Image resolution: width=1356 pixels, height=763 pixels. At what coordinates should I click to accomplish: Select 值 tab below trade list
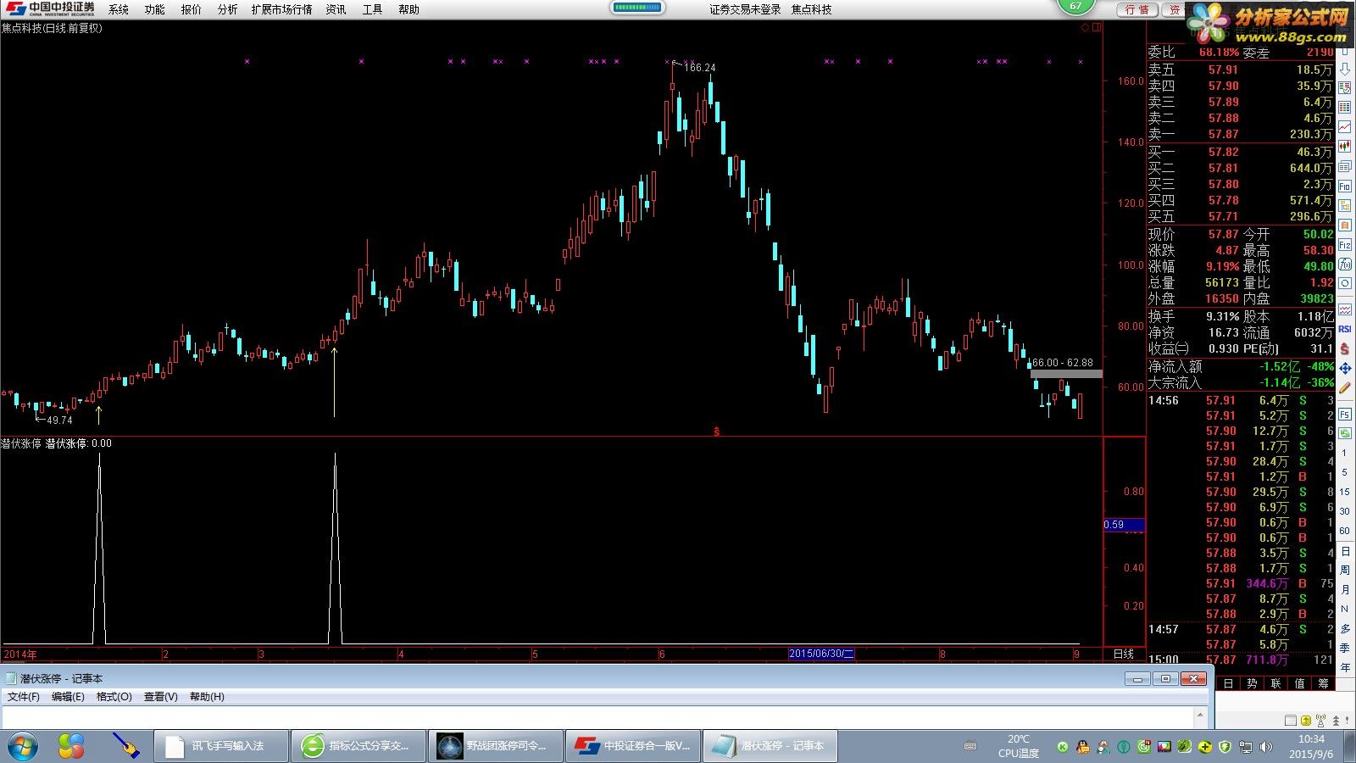coord(1299,683)
